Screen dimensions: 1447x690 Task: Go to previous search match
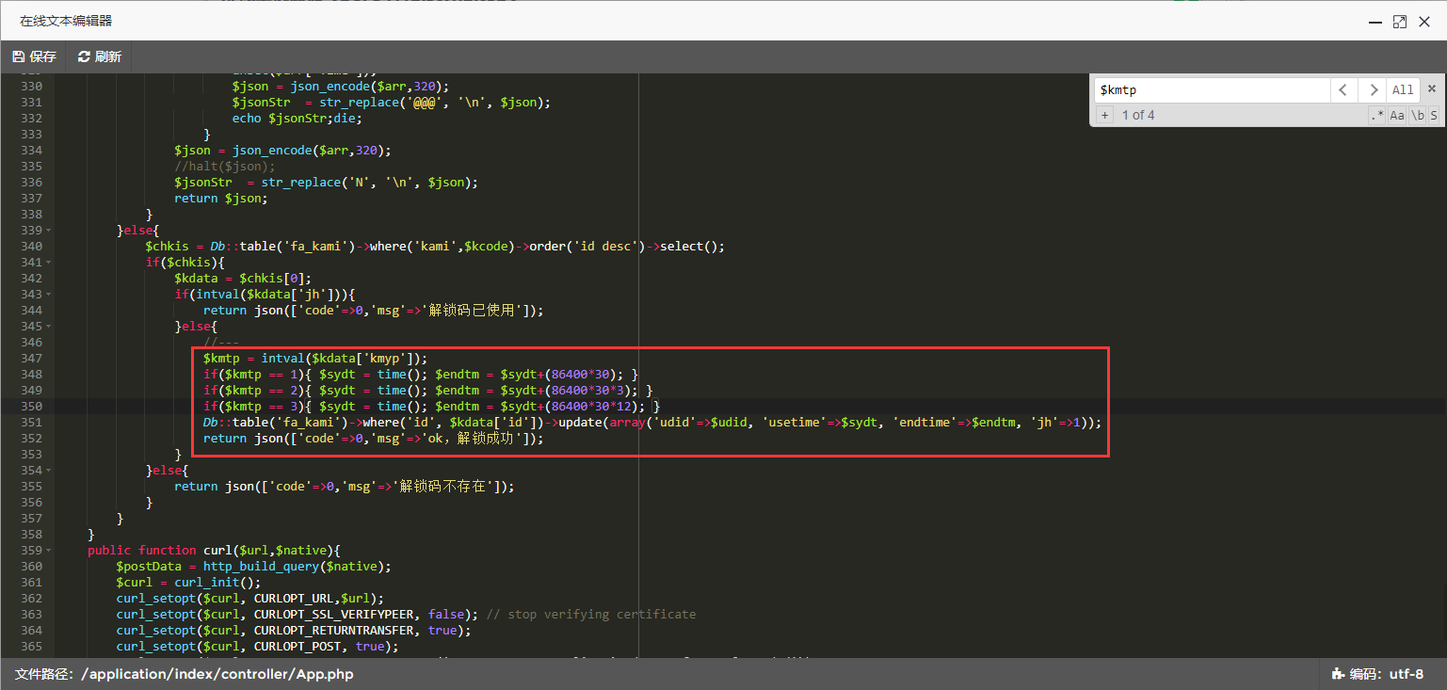click(1343, 90)
